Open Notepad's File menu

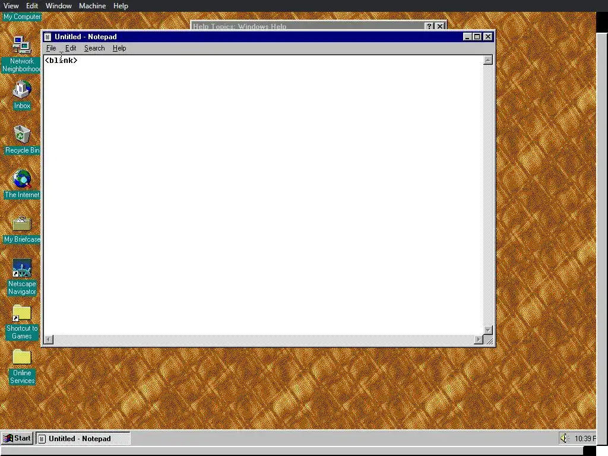51,48
